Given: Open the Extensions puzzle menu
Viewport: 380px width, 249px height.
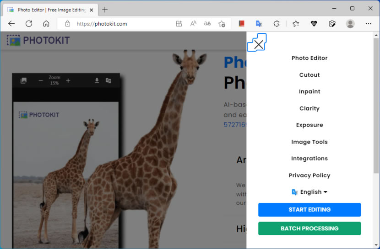Looking at the screenshot, I should pos(277,23).
